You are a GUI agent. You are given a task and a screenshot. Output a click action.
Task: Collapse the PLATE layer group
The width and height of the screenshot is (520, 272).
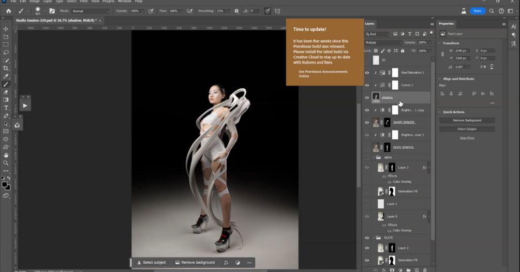point(374,238)
